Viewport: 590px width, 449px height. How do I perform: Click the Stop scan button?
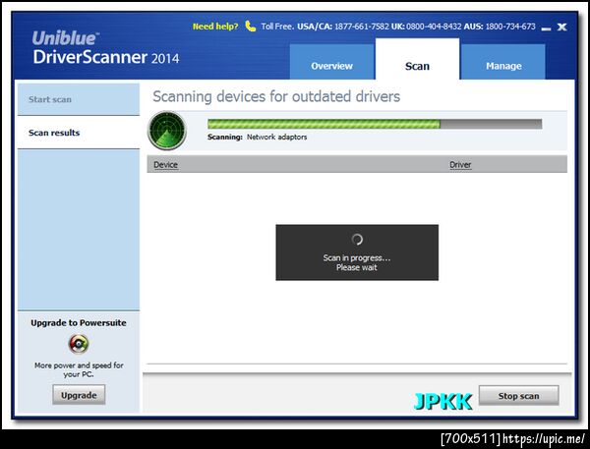[x=518, y=396]
